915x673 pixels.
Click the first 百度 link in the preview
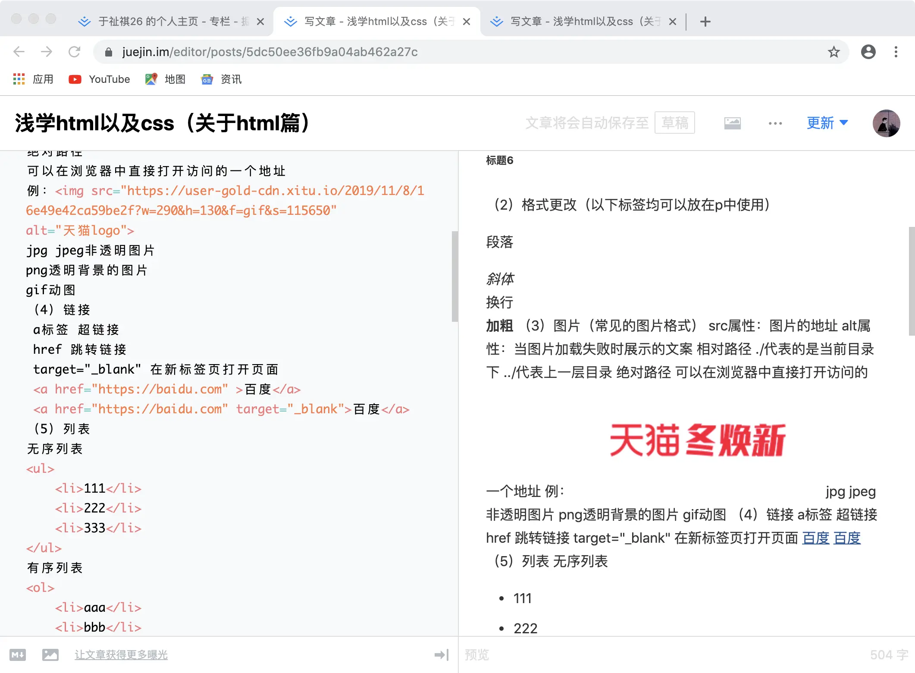tap(815, 538)
